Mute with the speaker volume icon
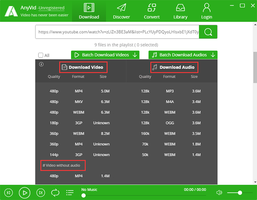This screenshot has width=257, height=200. [x=219, y=192]
